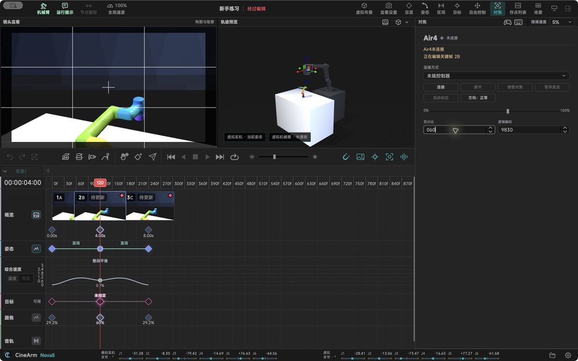Open 监看设置 camera monitor settings
Image resolution: width=578 pixels, height=361 pixels.
point(388,8)
